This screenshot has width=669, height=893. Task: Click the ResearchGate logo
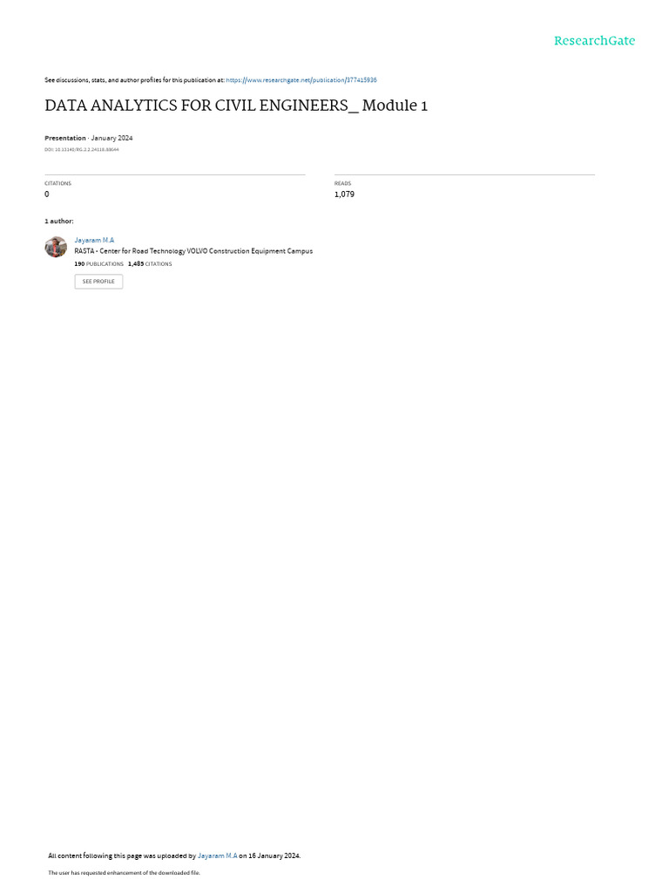coord(594,40)
